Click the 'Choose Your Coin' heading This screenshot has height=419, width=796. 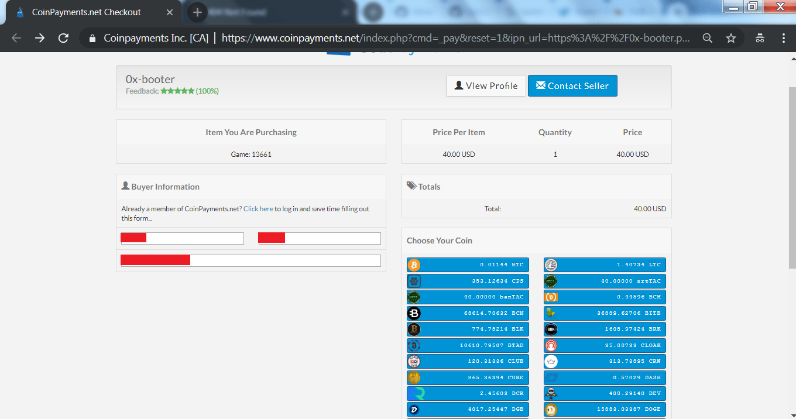440,241
